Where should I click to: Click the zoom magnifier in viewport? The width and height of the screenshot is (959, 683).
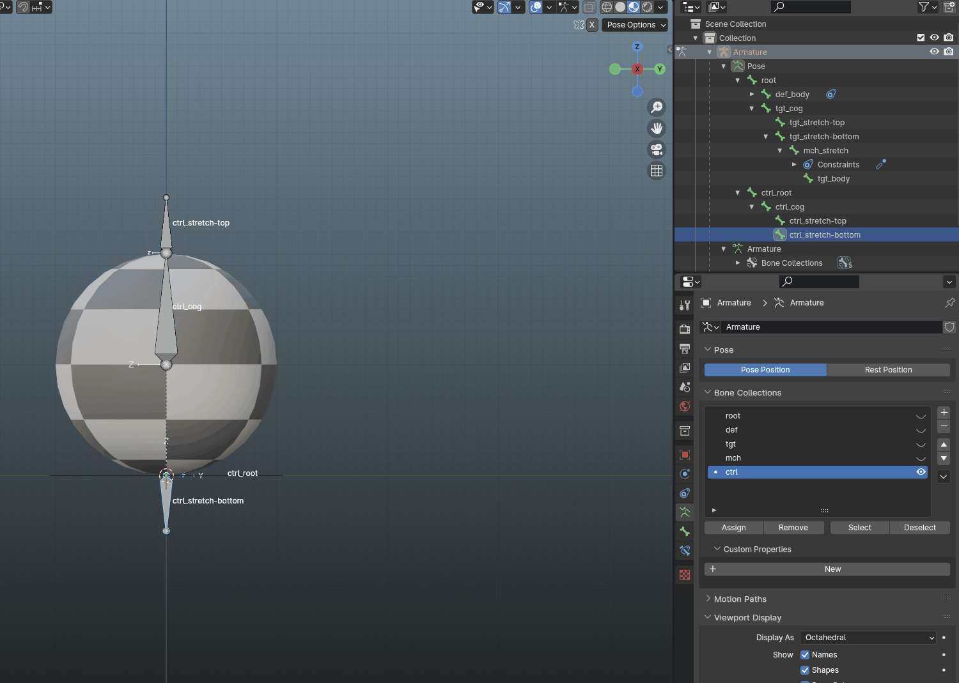(657, 107)
